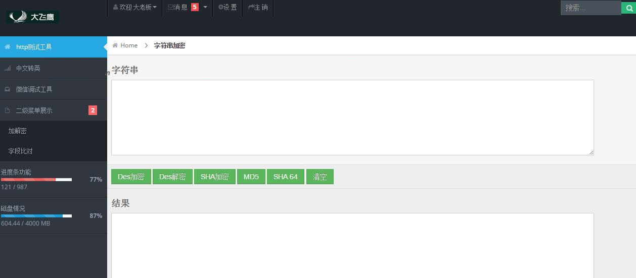Click the 清空 clear button
The image size is (636, 278).
click(320, 177)
